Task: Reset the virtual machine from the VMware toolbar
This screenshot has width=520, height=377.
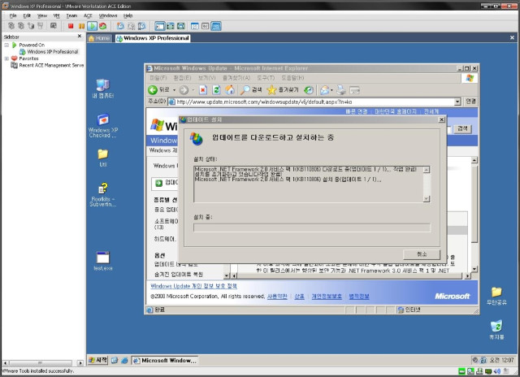Action: [103, 26]
